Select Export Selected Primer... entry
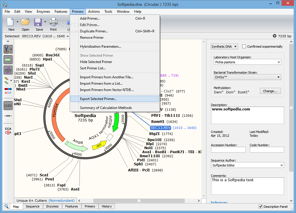Viewport: 296px width, 213px height. [115, 99]
